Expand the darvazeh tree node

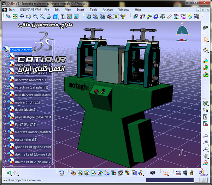(5, 79)
